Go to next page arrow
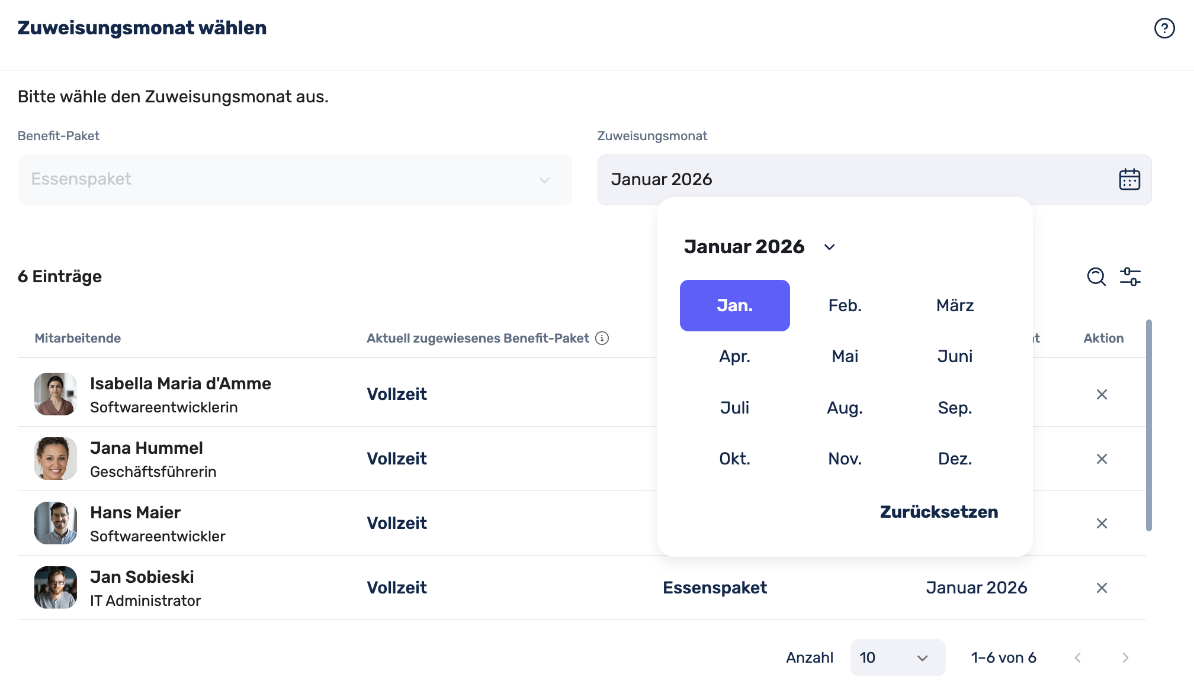Viewport: 1194px width, 697px height. (1125, 657)
